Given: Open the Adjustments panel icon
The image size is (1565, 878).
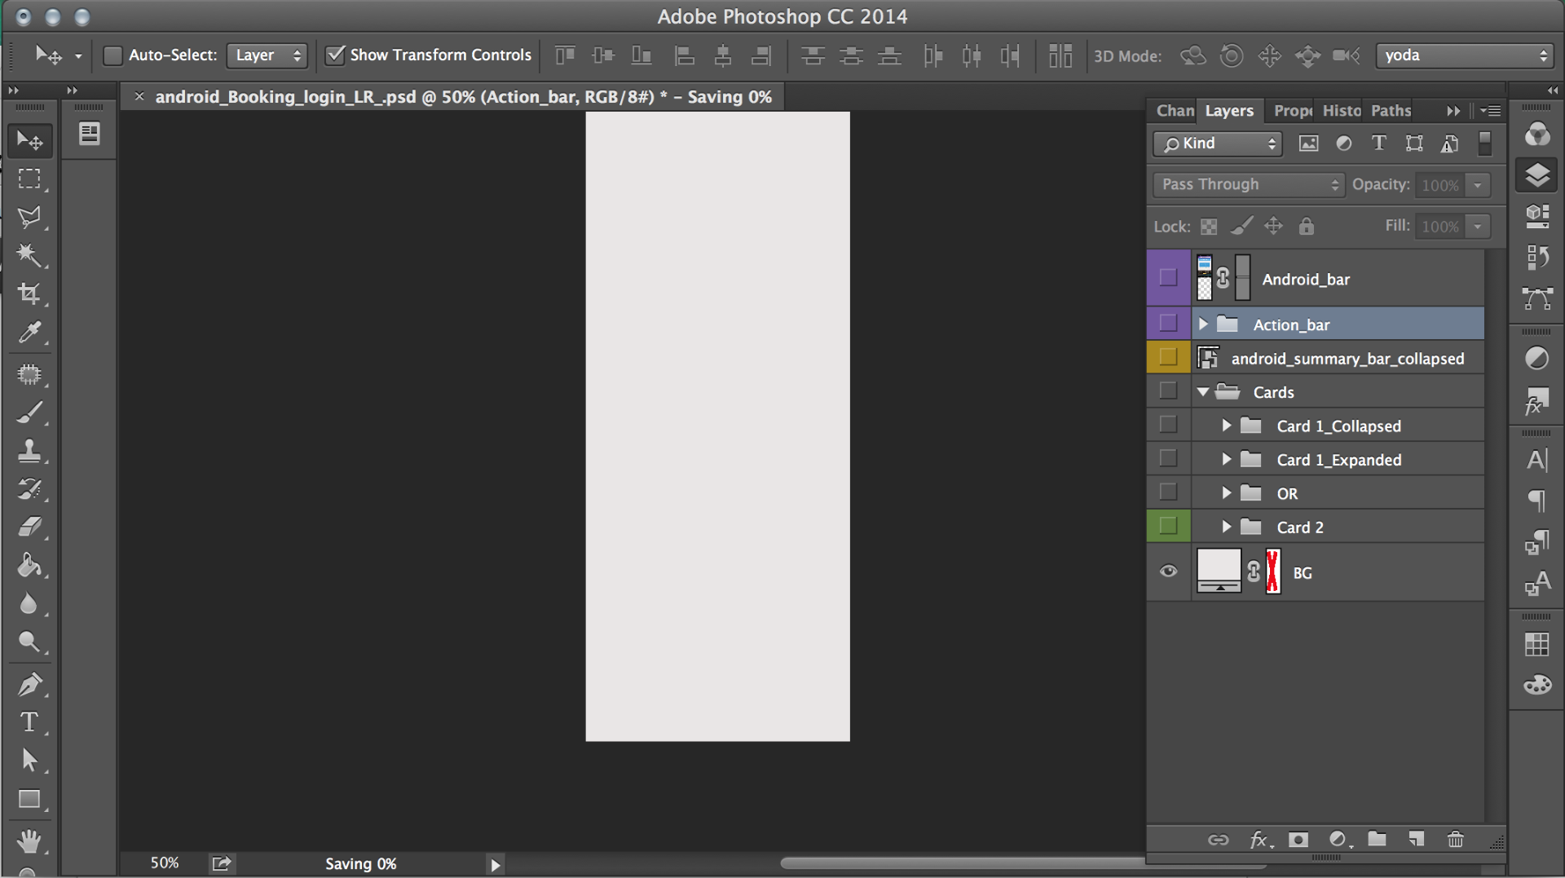Looking at the screenshot, I should [1536, 359].
